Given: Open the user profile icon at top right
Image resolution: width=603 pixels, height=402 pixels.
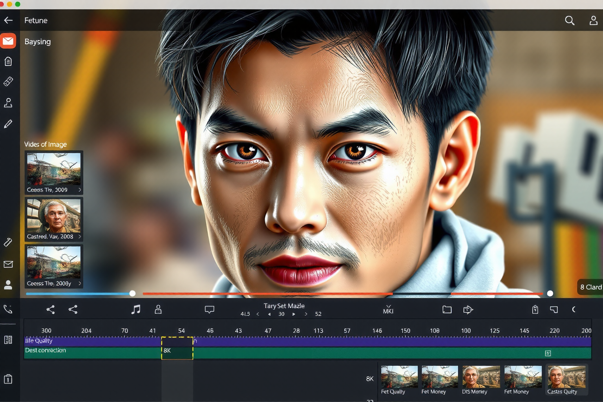Looking at the screenshot, I should (593, 20).
